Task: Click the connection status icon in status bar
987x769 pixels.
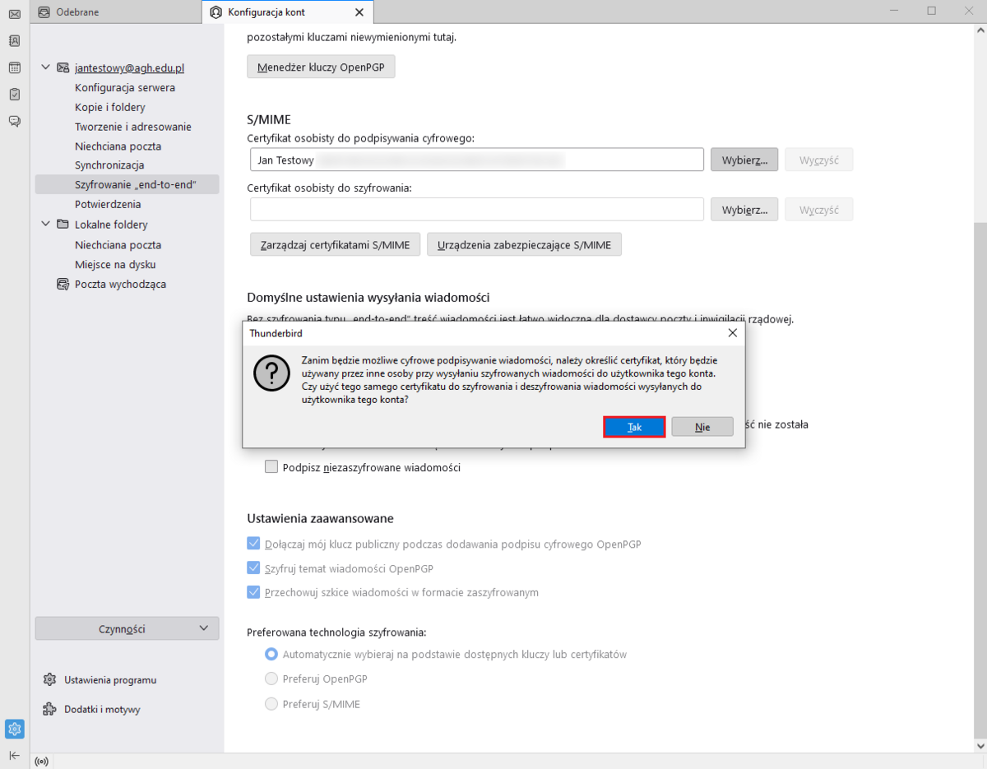Action: [42, 762]
